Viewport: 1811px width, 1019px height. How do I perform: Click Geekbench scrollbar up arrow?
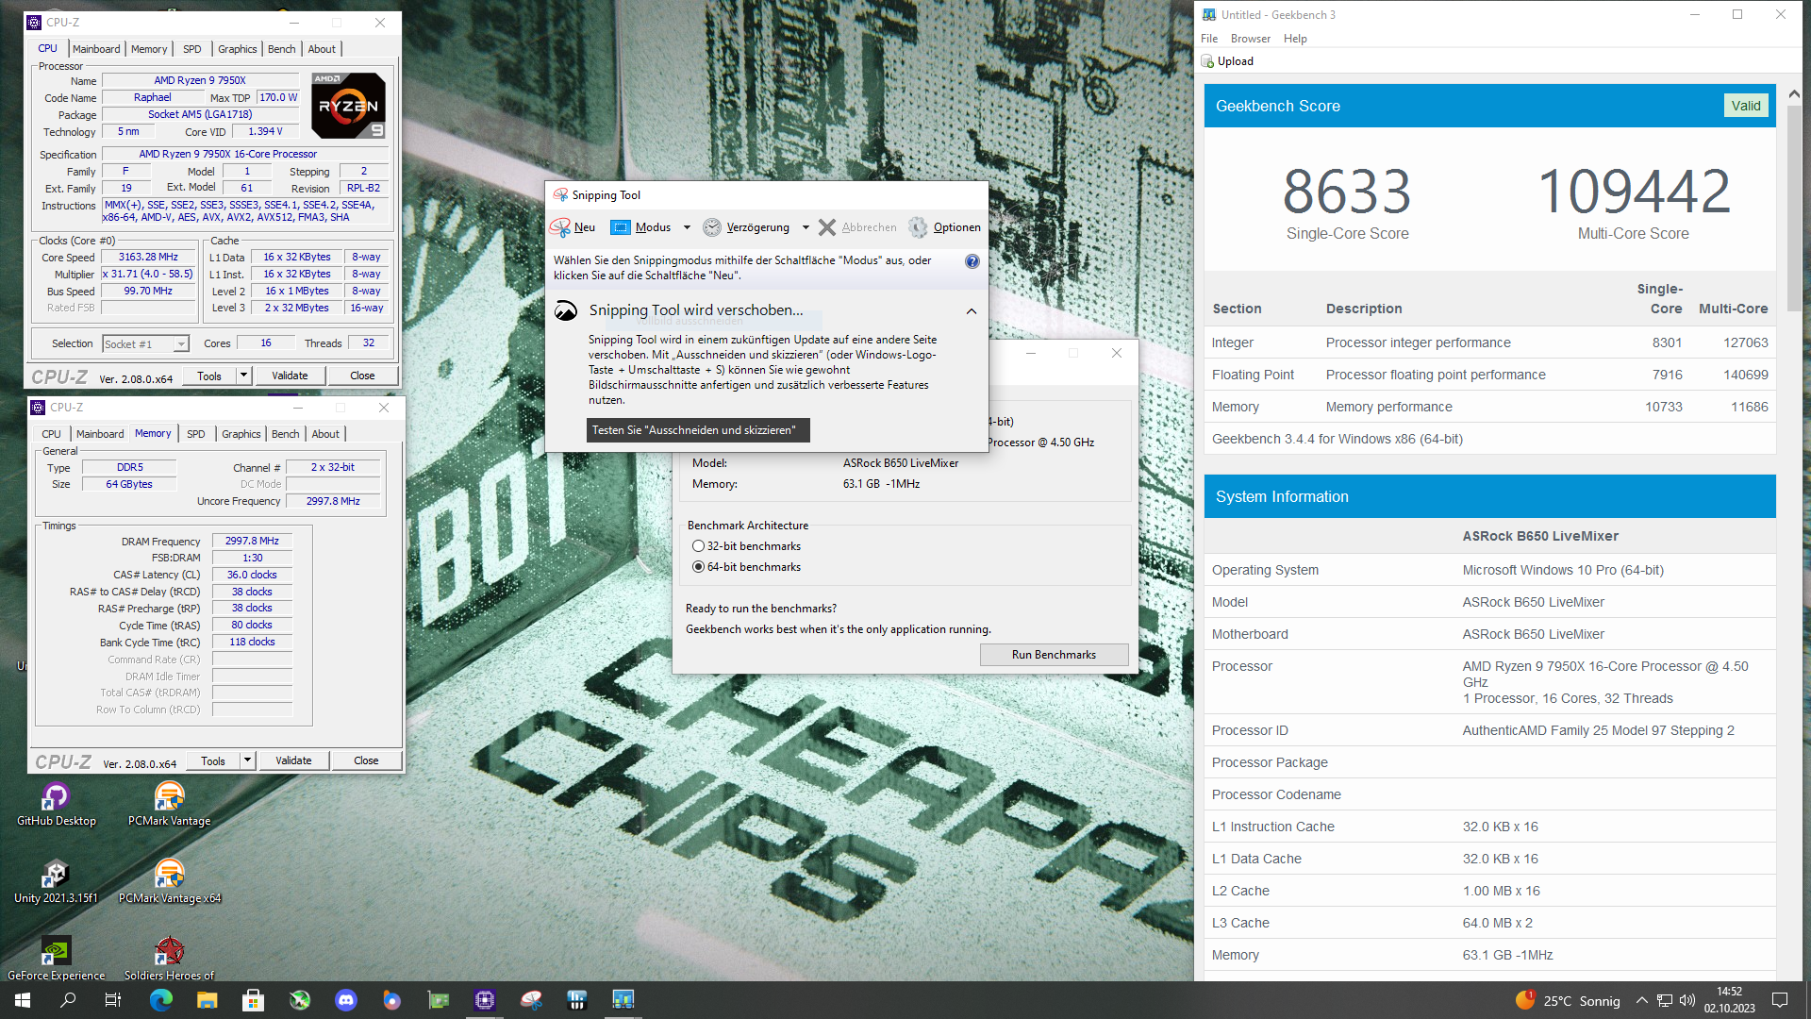1793,93
